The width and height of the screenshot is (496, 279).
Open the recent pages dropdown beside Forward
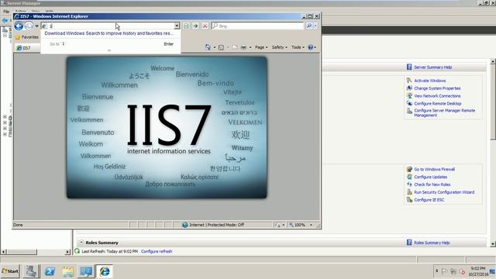(x=37, y=26)
